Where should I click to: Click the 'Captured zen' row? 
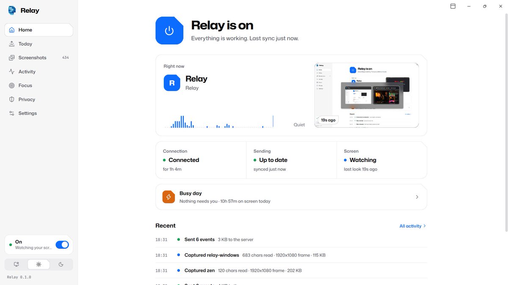pos(291,271)
